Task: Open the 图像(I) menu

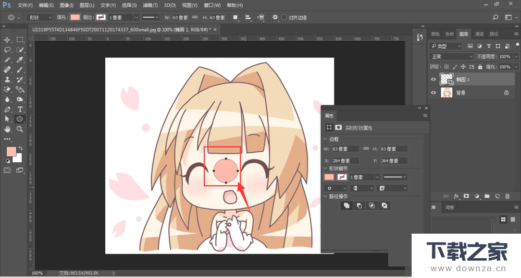Action: pos(67,5)
